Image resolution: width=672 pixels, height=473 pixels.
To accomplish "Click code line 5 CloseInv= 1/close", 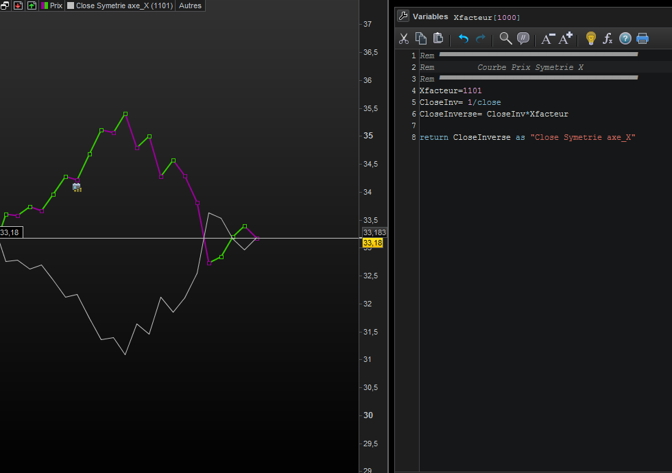I will (x=460, y=102).
